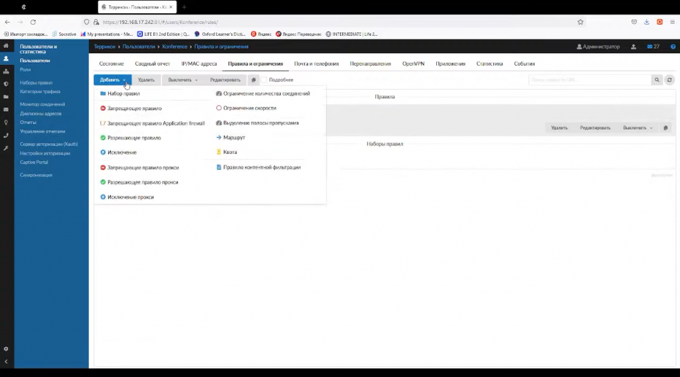Click Редактировать in the top toolbar
680x377 pixels.
pyautogui.click(x=225, y=80)
